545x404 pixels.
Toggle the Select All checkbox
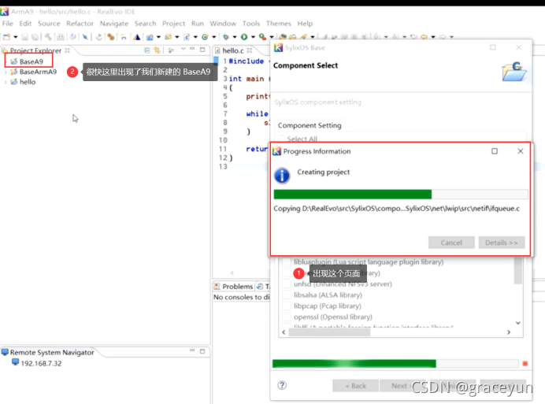(282, 139)
